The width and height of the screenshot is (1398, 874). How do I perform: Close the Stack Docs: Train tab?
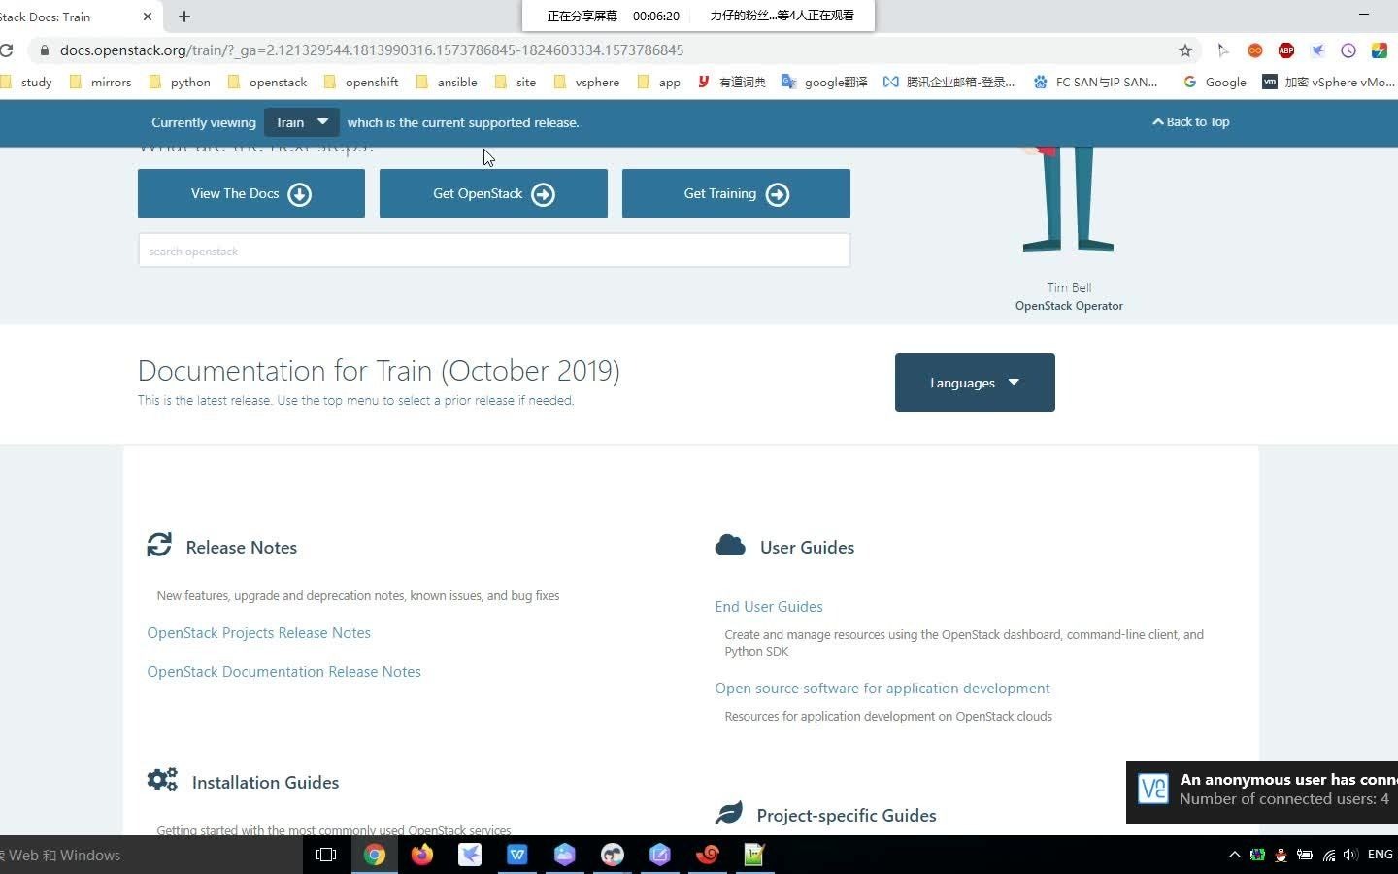[148, 17]
